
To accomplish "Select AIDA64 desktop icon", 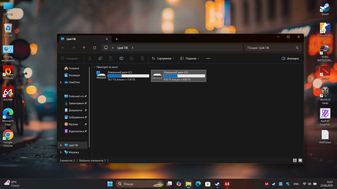I will tap(8, 94).
